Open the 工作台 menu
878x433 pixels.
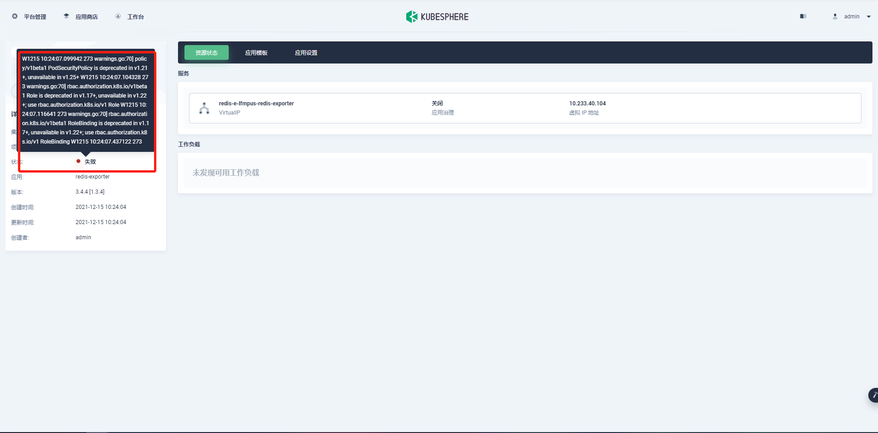(x=136, y=16)
